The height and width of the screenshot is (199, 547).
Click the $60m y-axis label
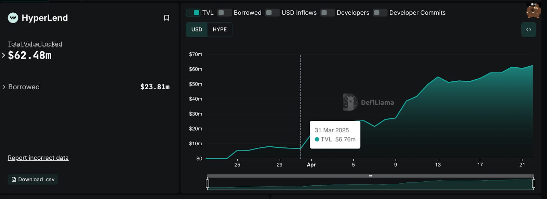click(196, 69)
